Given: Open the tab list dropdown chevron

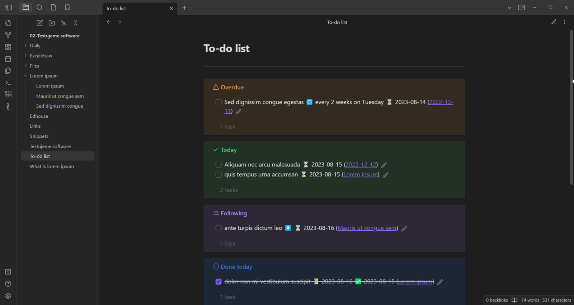Looking at the screenshot, I should point(509,8).
